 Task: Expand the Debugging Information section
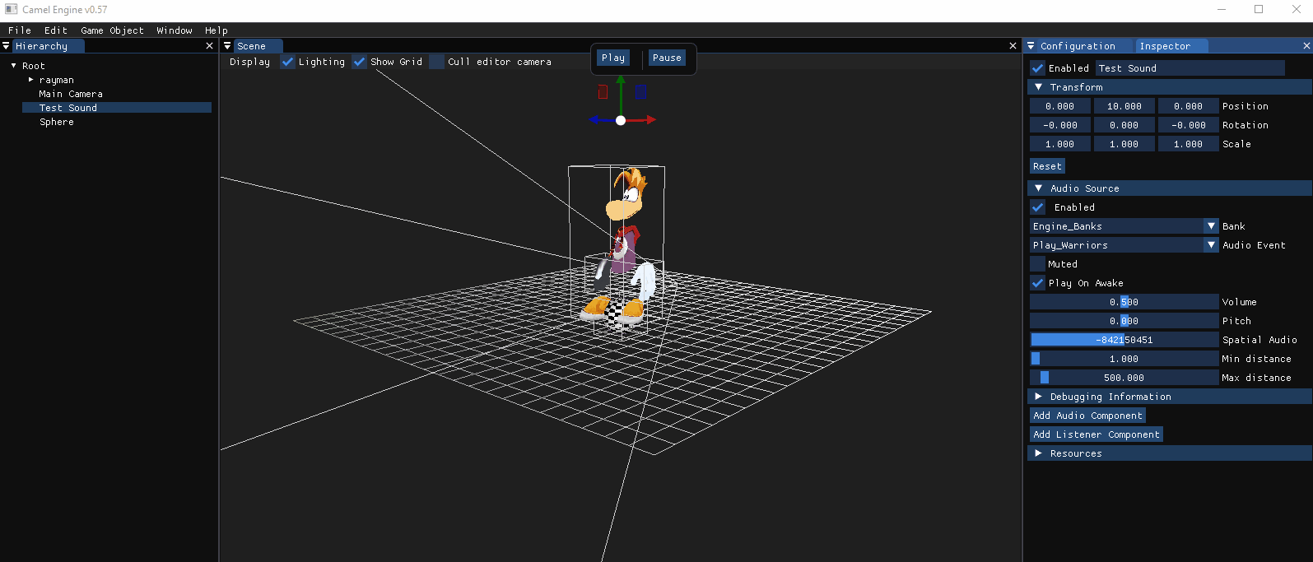(1039, 397)
